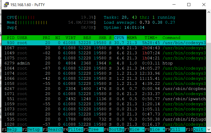Click the PuTTY icon in title bar
The width and height of the screenshot is (211, 133).
click(6, 5)
